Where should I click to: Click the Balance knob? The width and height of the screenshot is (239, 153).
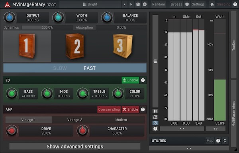[x=107, y=18]
